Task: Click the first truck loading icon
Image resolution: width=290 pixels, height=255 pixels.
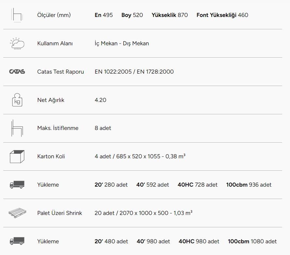Action: tap(17, 185)
